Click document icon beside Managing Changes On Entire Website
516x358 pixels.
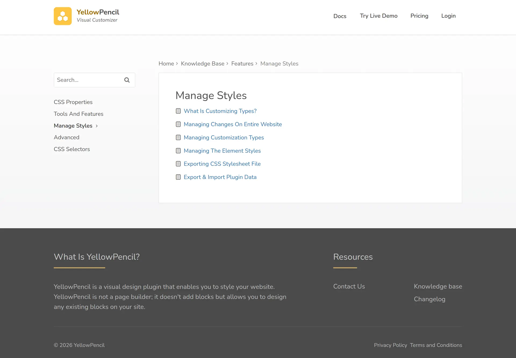point(178,124)
